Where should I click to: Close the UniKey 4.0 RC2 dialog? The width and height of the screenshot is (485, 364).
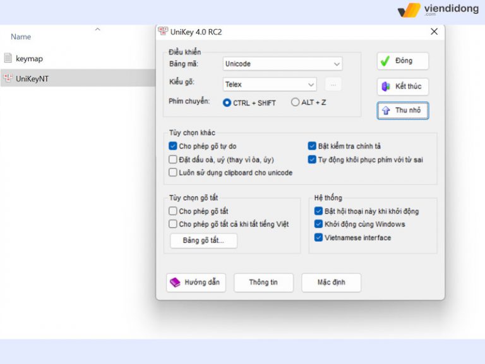pos(434,32)
